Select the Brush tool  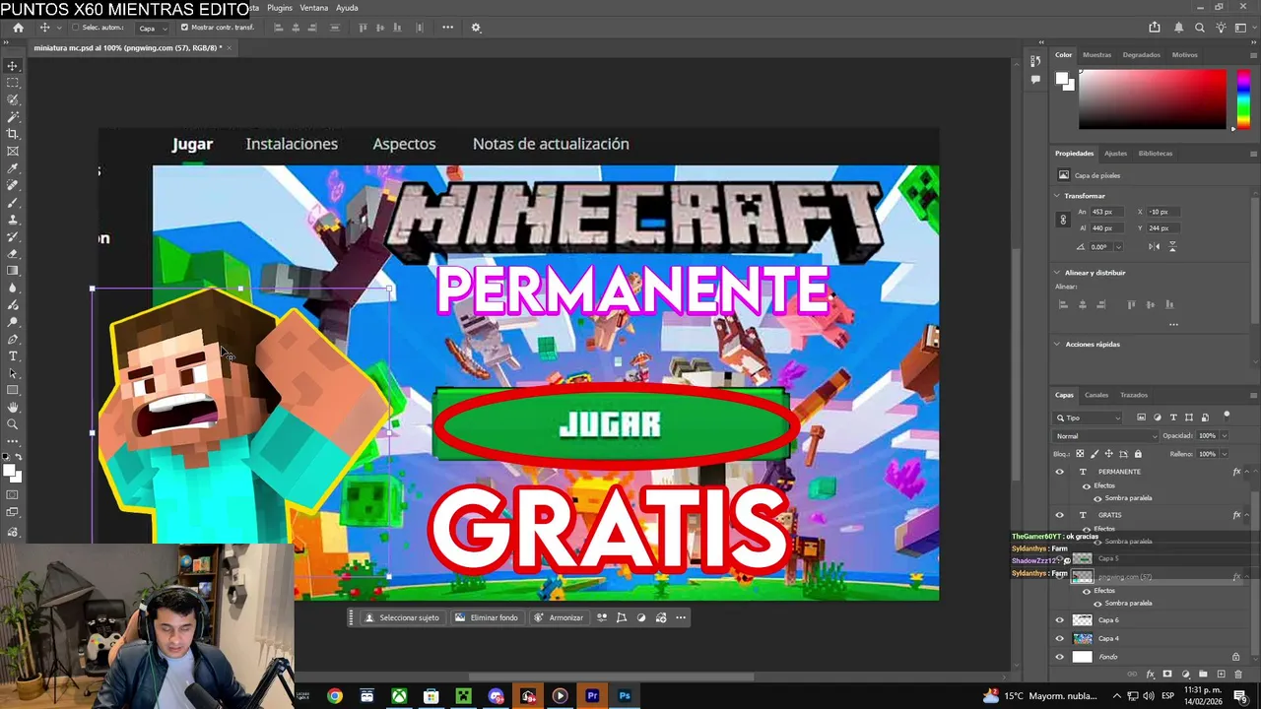click(13, 202)
